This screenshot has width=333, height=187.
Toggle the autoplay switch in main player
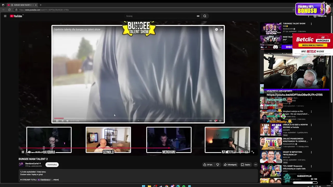228,152
